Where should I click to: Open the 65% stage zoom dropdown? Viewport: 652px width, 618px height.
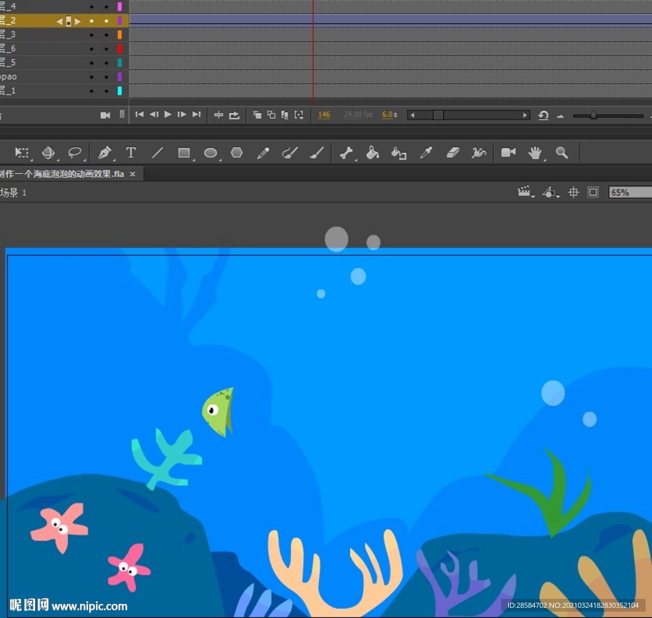[630, 192]
